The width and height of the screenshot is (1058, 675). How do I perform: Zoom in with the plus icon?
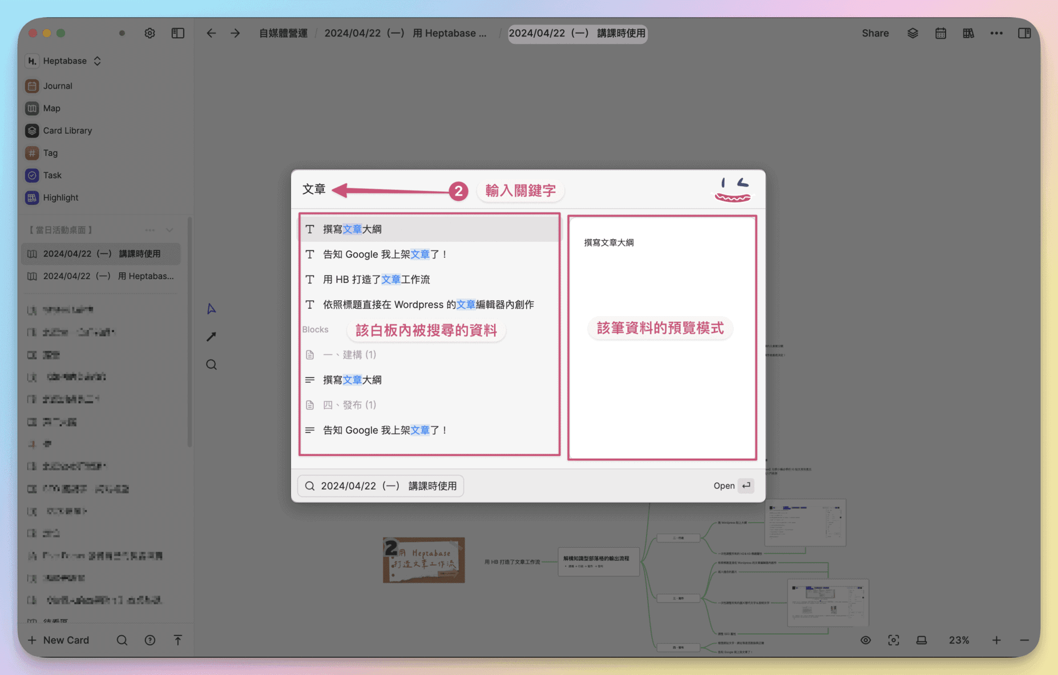click(996, 640)
